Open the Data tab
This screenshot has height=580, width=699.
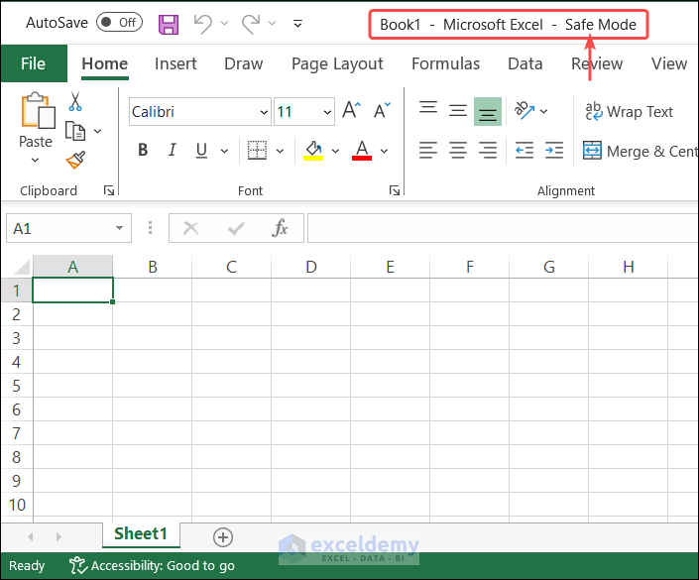click(525, 63)
